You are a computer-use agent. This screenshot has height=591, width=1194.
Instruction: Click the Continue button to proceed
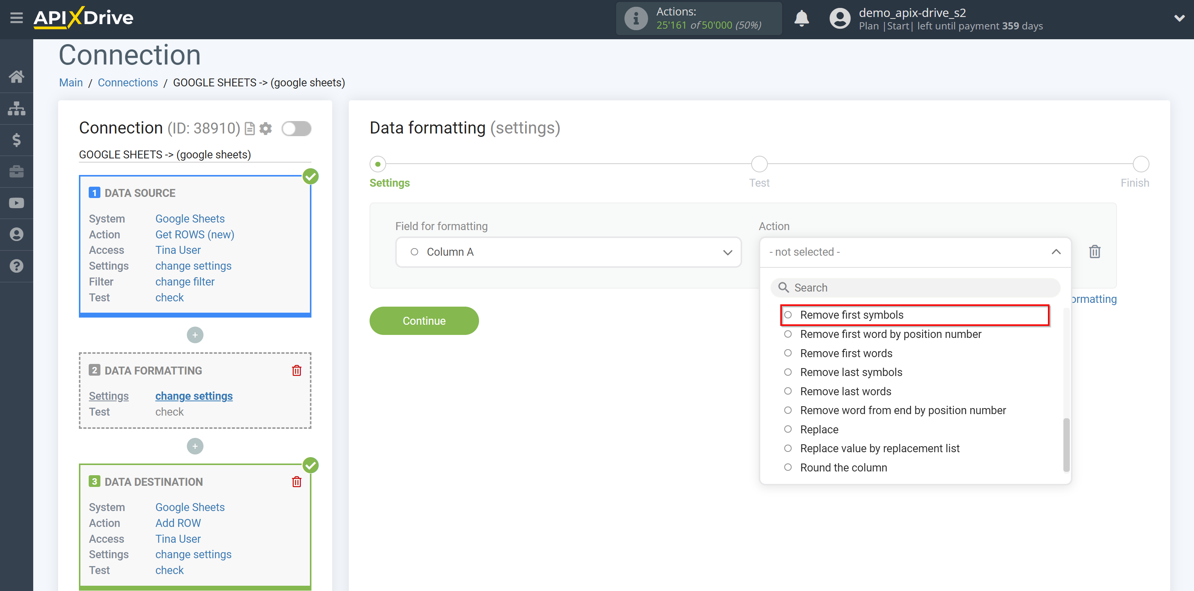424,320
